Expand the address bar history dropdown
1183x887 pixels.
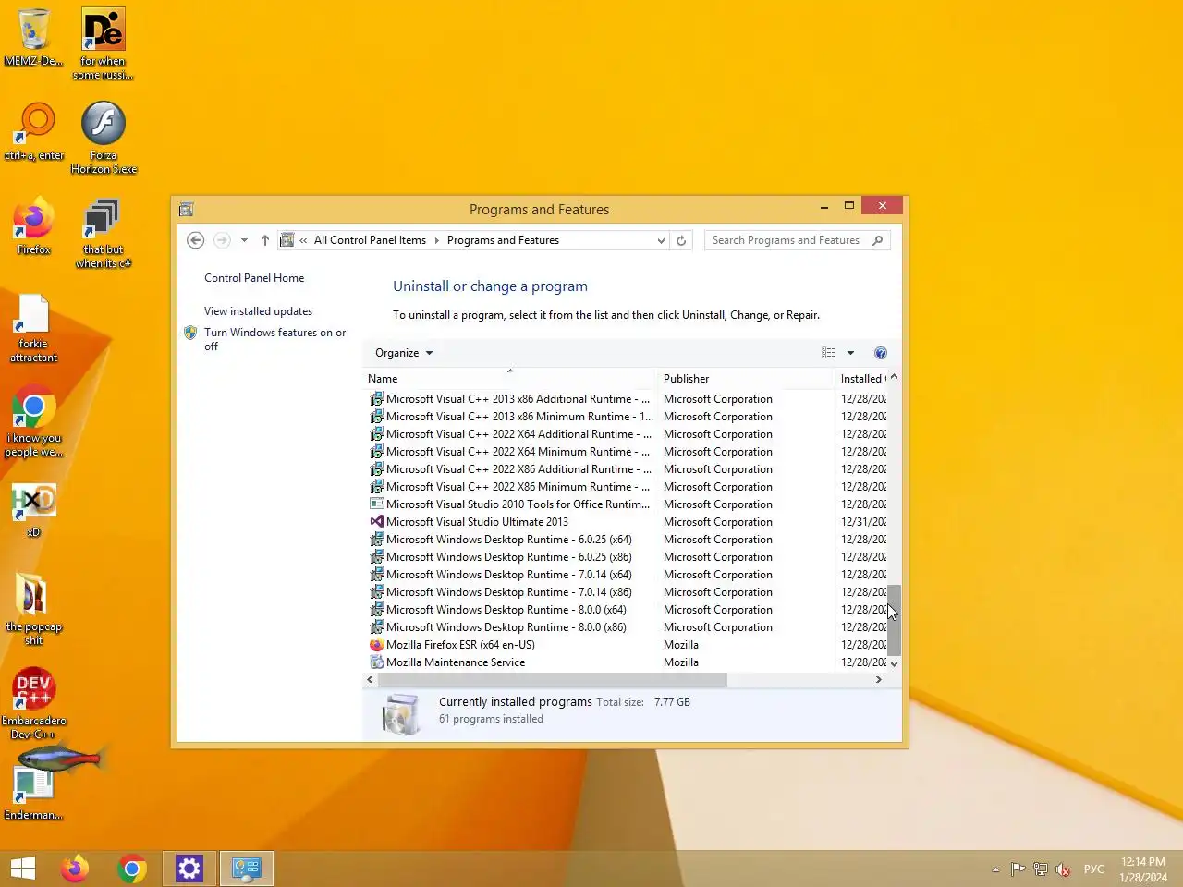pos(661,240)
